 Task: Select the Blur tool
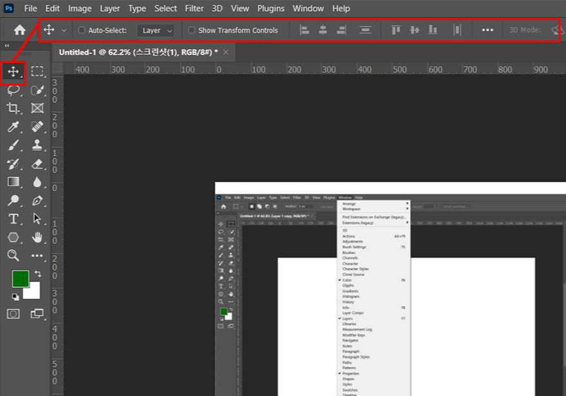[x=37, y=182]
